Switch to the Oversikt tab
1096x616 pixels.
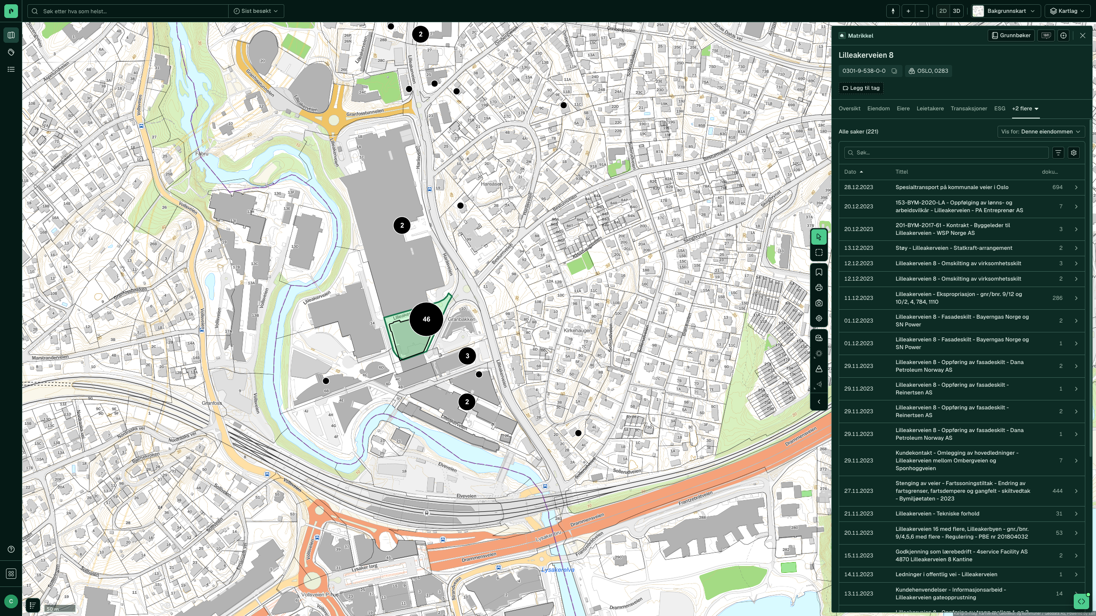point(849,109)
